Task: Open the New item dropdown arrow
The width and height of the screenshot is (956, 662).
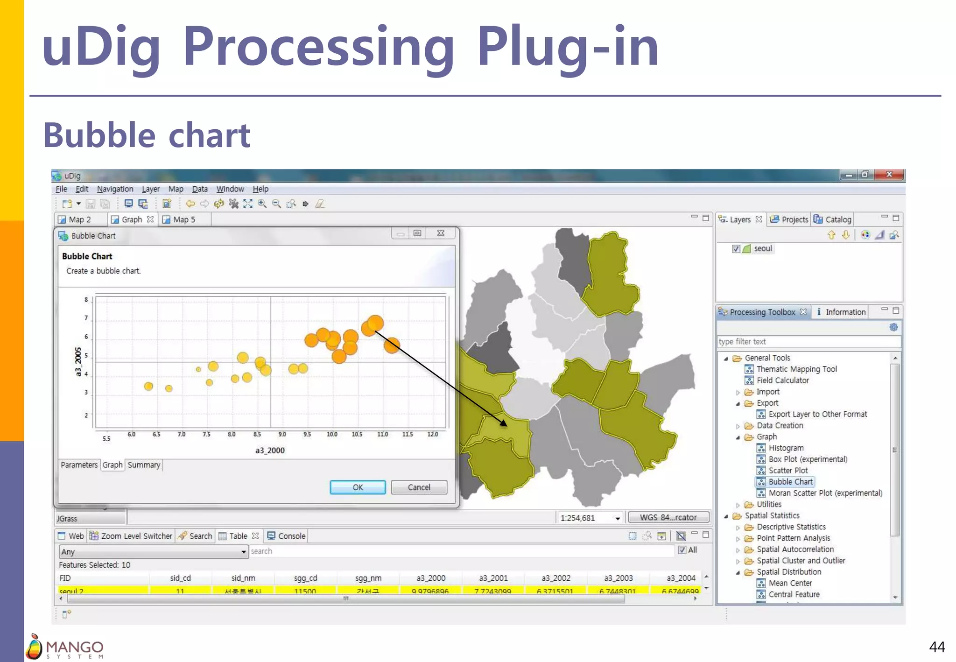Action: pos(78,204)
